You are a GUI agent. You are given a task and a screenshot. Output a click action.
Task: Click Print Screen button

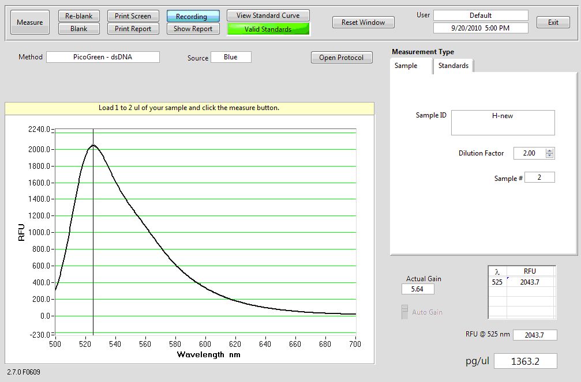pyautogui.click(x=133, y=16)
